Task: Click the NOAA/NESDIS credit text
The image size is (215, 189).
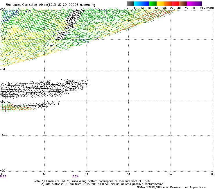Action: 171,187
